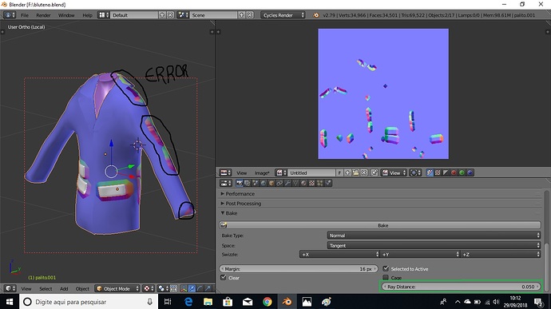Open File Explorer from the taskbar
Screen dimensions: 551x309
[x=208, y=302]
